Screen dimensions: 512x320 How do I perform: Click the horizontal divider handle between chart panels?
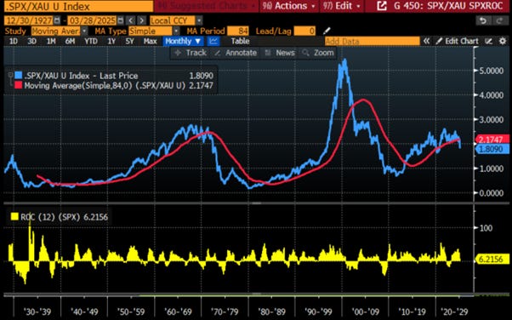[x=256, y=203]
